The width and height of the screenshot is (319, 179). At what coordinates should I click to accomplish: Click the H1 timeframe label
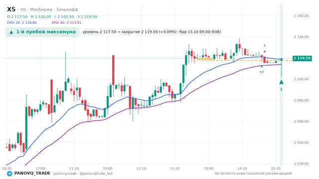coord(23,9)
